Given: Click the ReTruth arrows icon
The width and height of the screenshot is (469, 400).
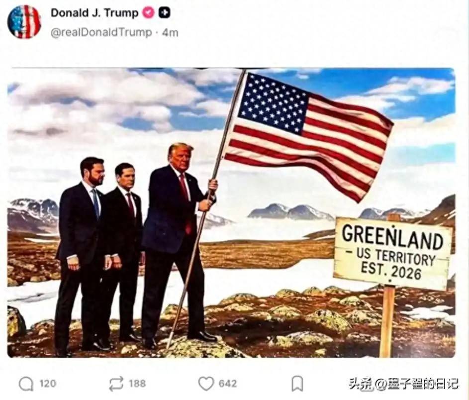Looking at the screenshot, I should [116, 384].
